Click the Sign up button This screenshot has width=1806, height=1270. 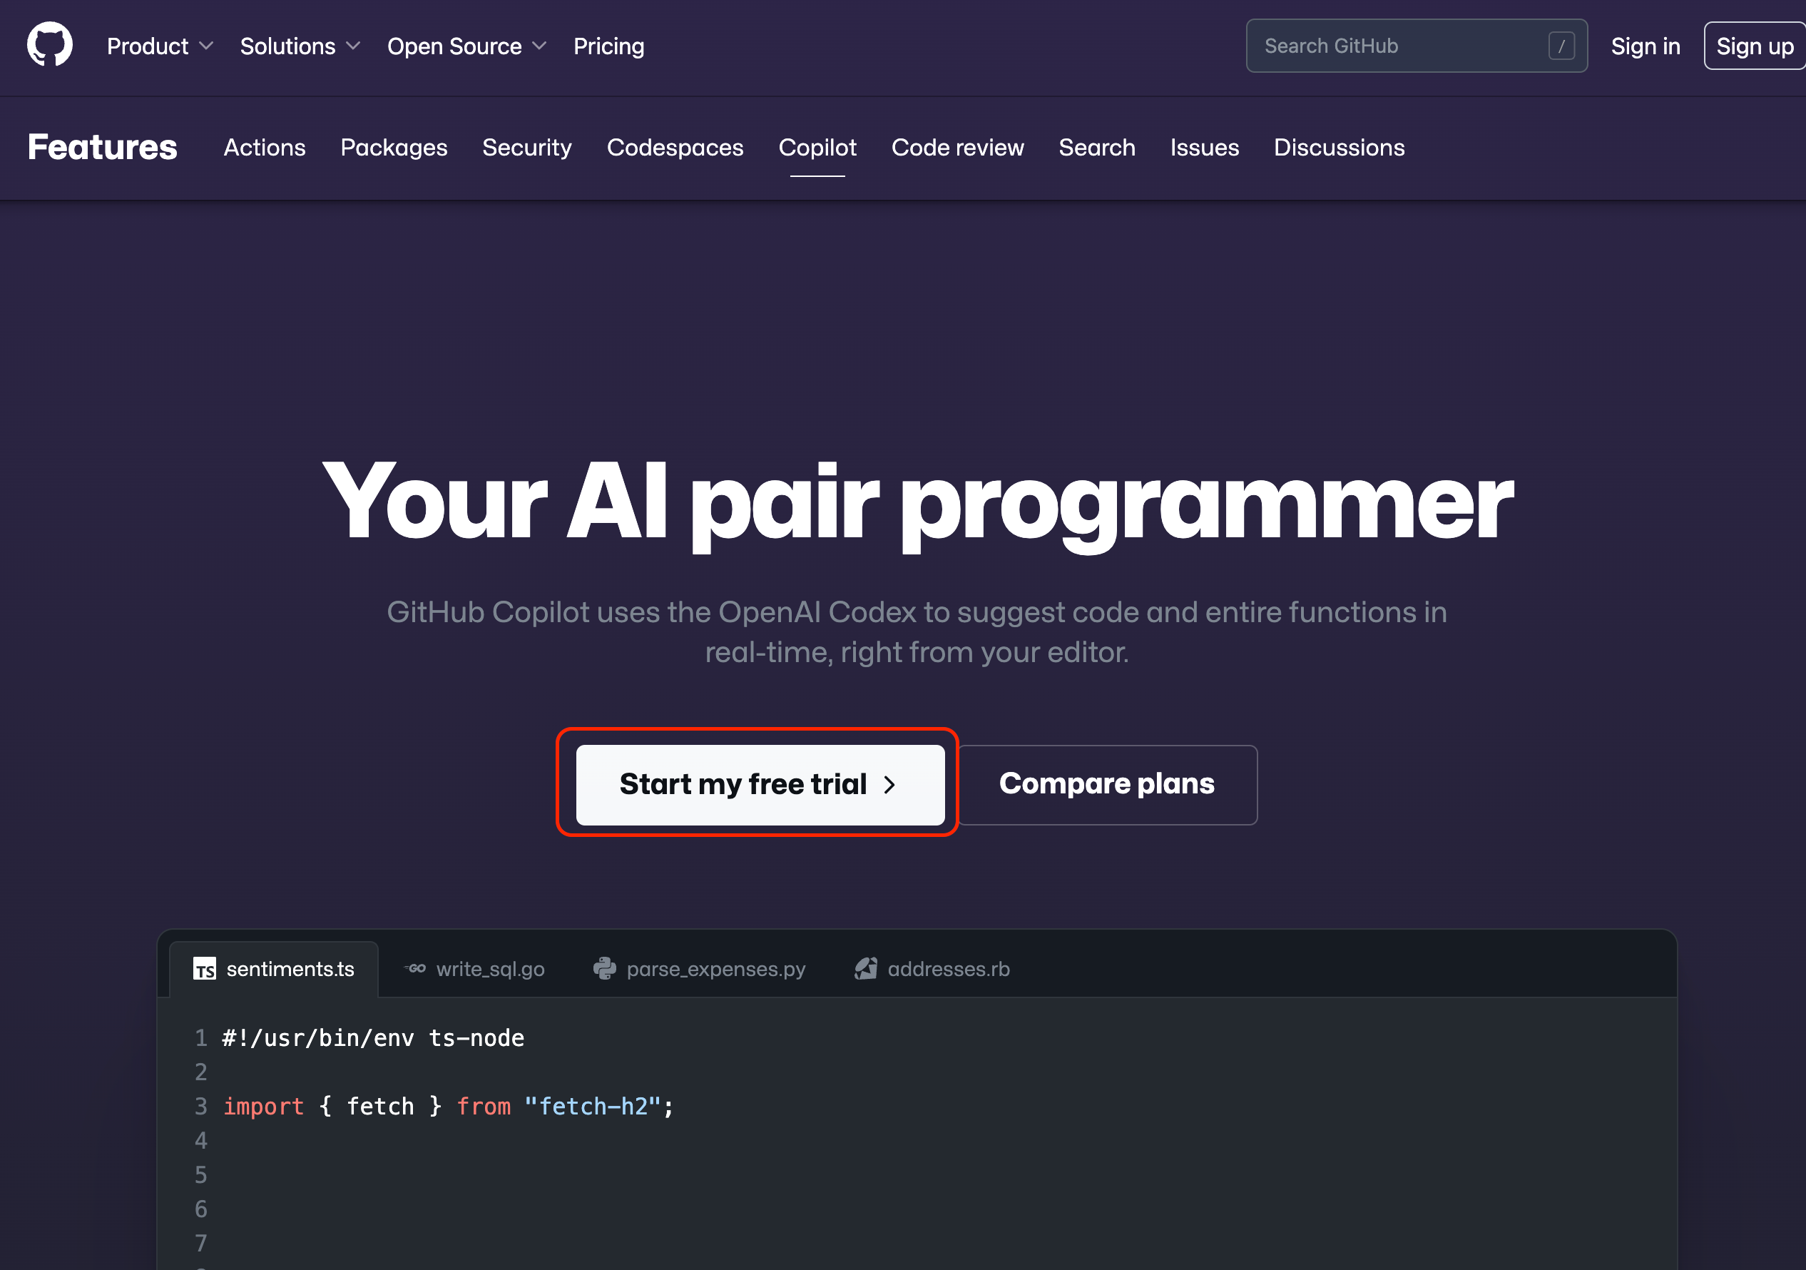(x=1755, y=46)
